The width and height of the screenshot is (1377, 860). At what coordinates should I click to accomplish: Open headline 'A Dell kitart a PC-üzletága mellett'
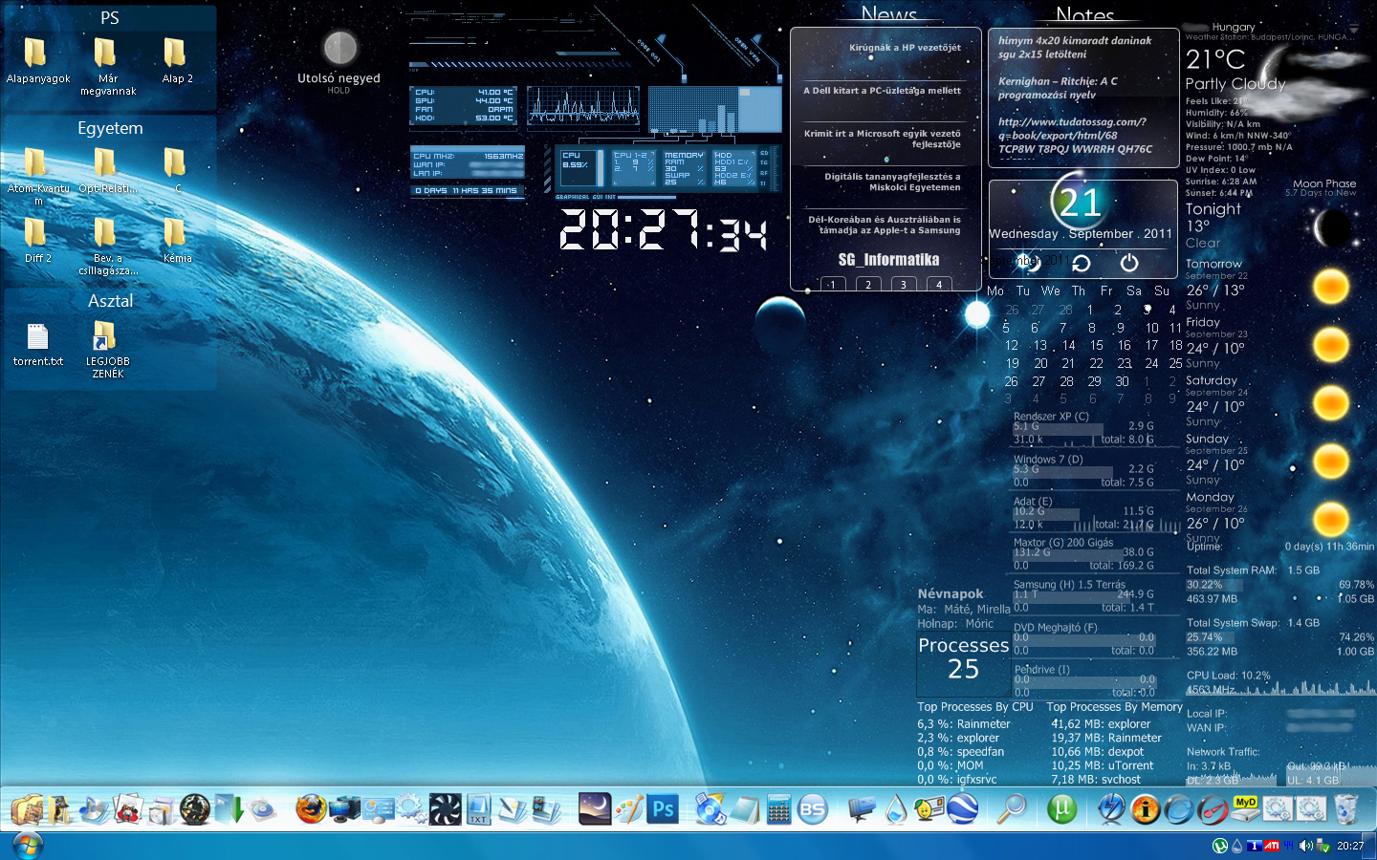[882, 91]
